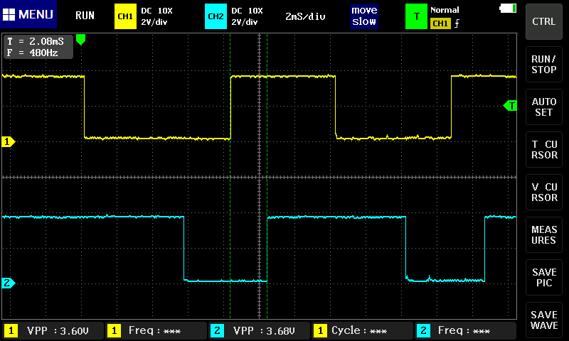The image size is (569, 341).
Task: Click the yellow 1 badge beside Cycle
Action: coord(320,330)
